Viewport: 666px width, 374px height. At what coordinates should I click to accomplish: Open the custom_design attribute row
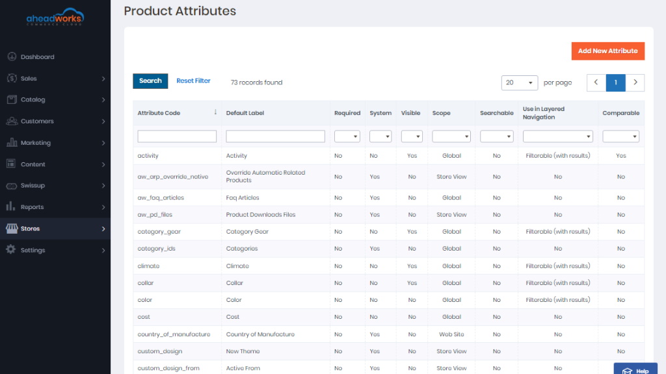click(389, 351)
